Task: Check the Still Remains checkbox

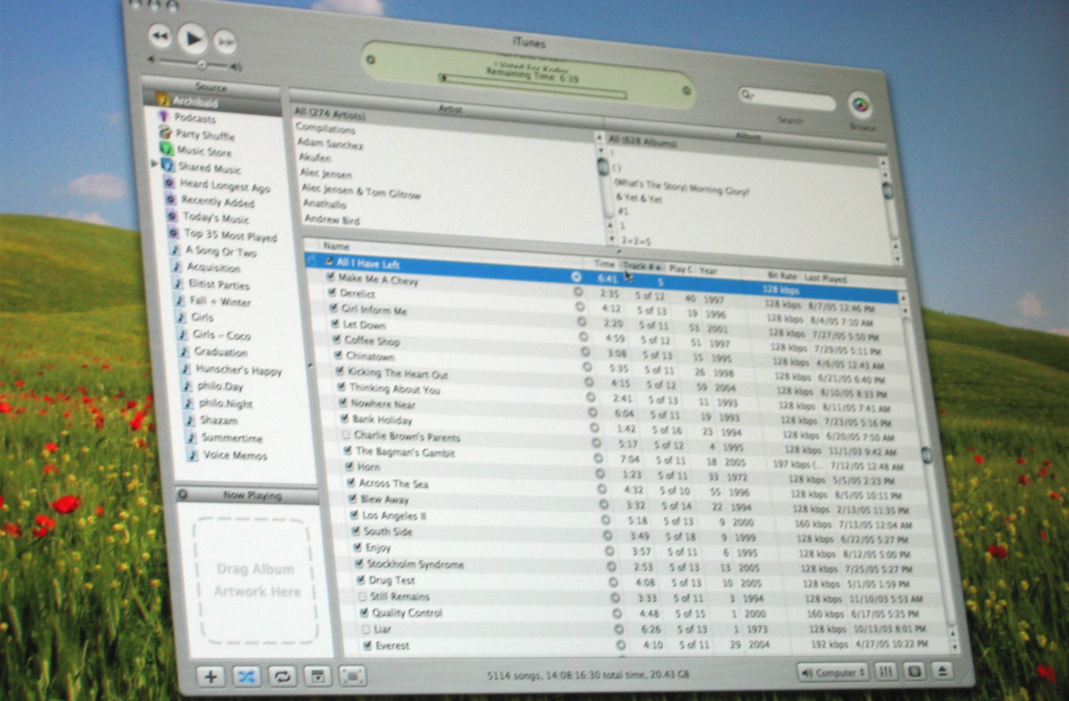Action: coord(362,597)
